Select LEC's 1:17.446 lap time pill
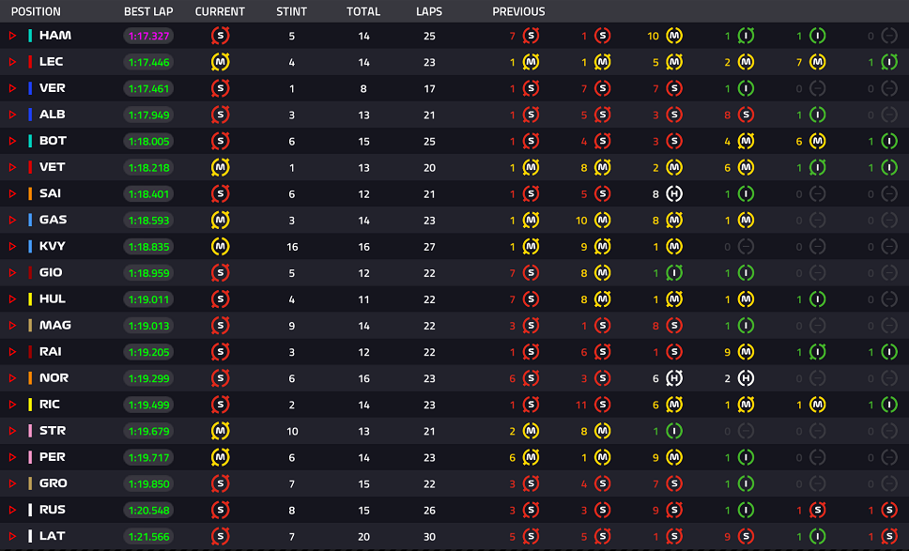The width and height of the screenshot is (909, 551). tap(149, 62)
